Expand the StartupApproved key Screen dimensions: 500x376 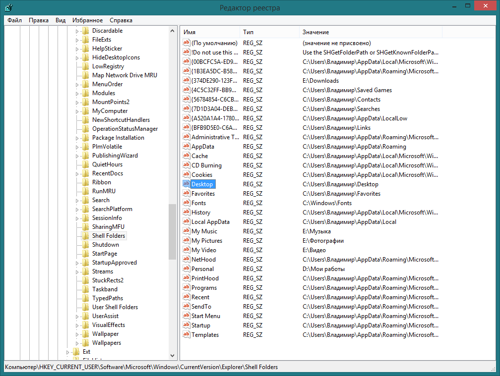[77, 263]
